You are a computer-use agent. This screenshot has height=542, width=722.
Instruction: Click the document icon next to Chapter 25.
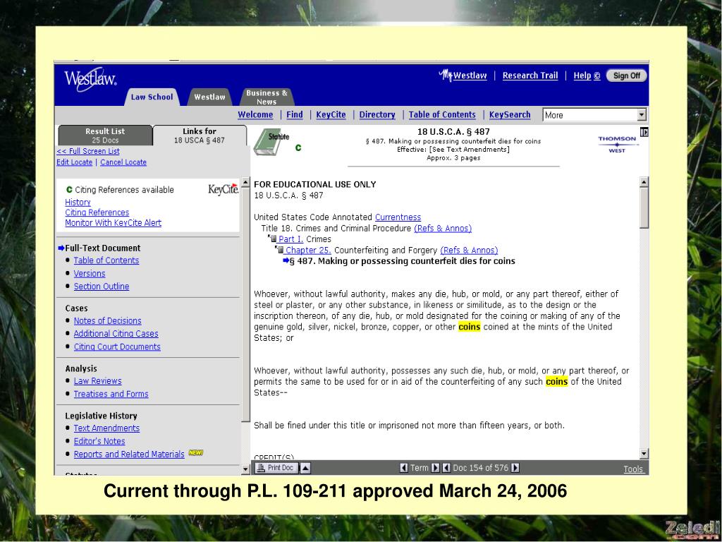(x=280, y=249)
